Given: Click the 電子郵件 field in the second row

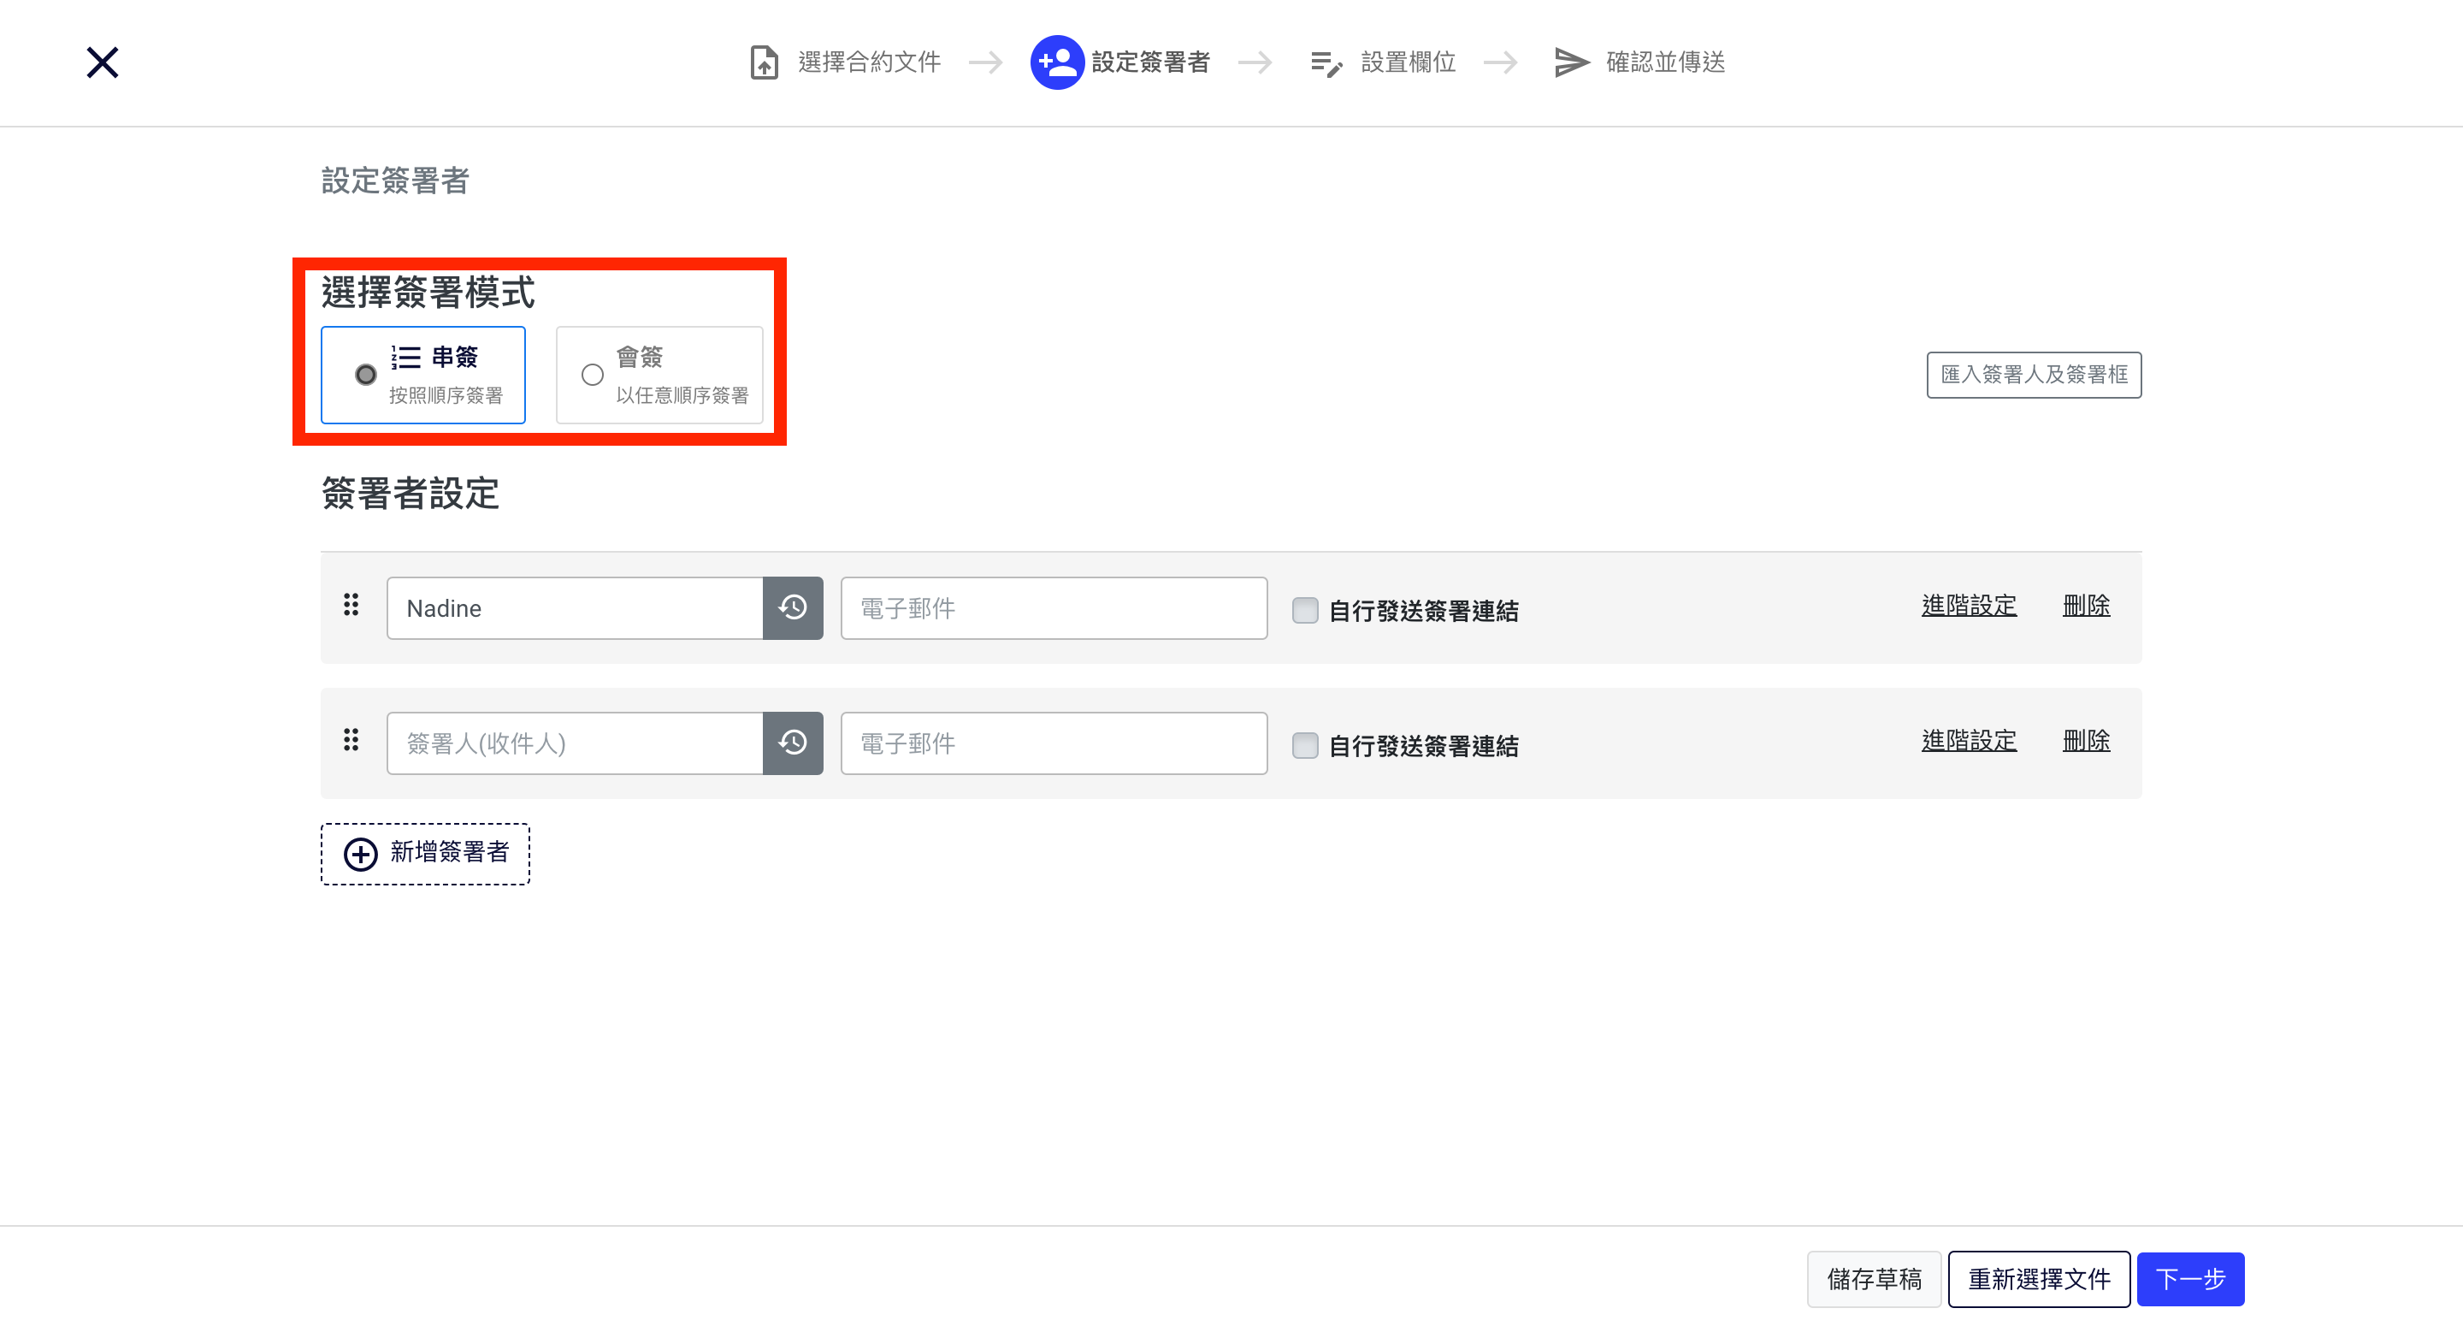Looking at the screenshot, I should (x=1054, y=743).
